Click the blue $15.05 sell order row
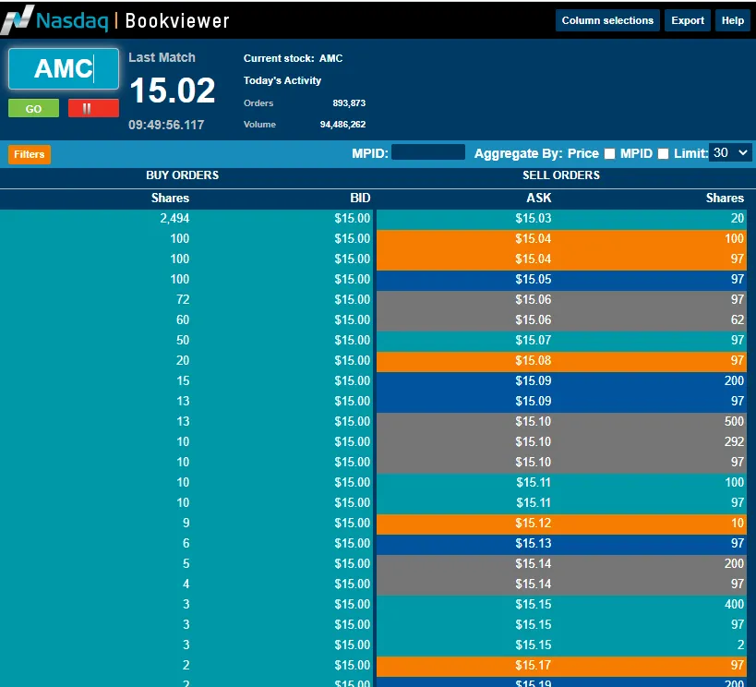756x687 pixels. [x=562, y=279]
